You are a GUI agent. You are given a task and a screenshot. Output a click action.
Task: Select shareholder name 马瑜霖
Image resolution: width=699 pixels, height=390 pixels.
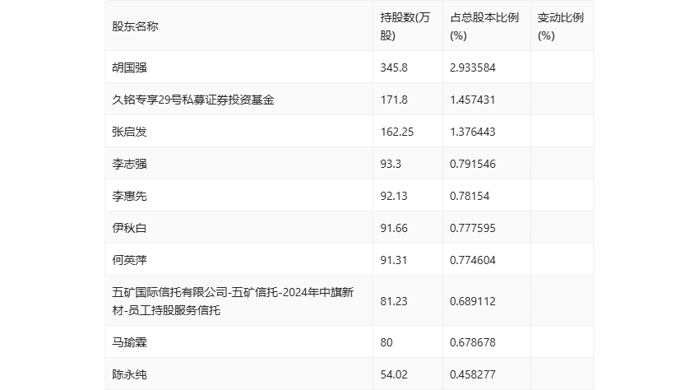[x=129, y=342]
